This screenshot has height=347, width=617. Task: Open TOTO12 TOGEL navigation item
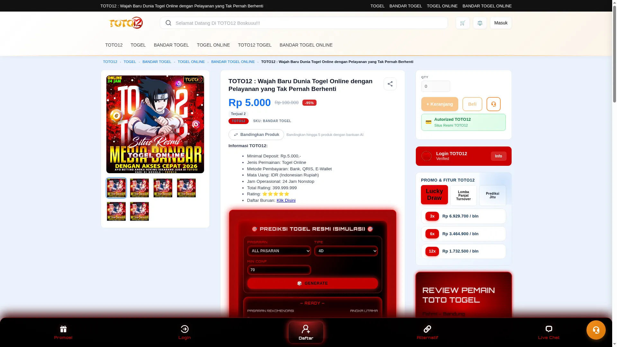pos(255,45)
